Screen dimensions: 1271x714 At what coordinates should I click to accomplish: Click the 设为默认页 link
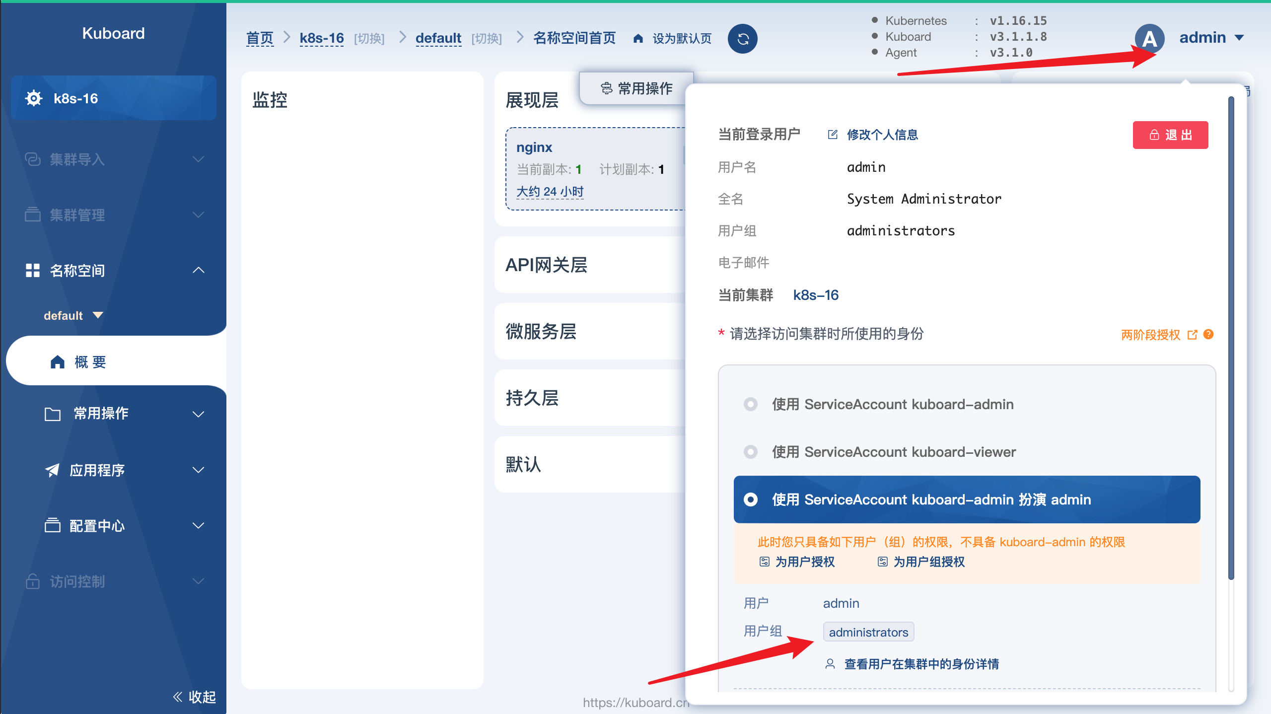pos(682,39)
